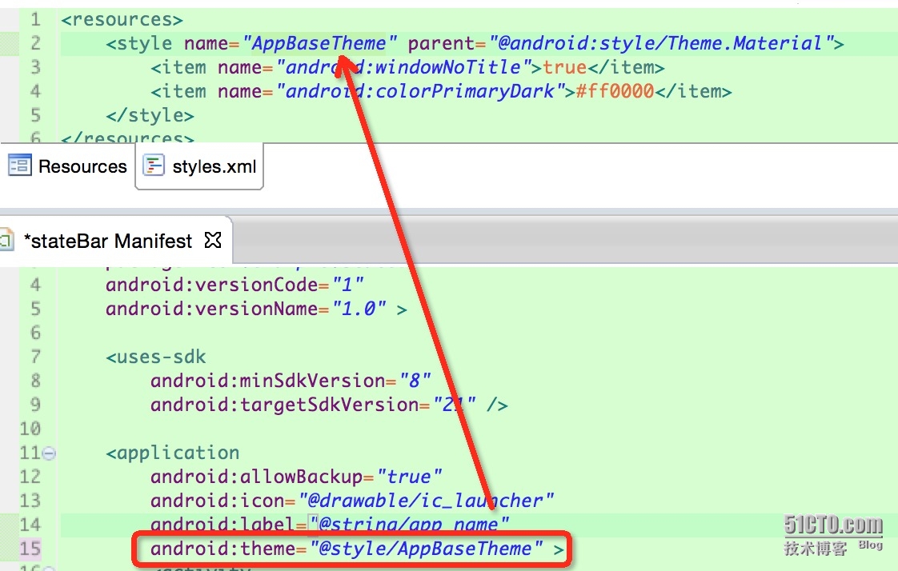Click the Resources tab table icon
The height and width of the screenshot is (571, 898).
click(x=19, y=166)
